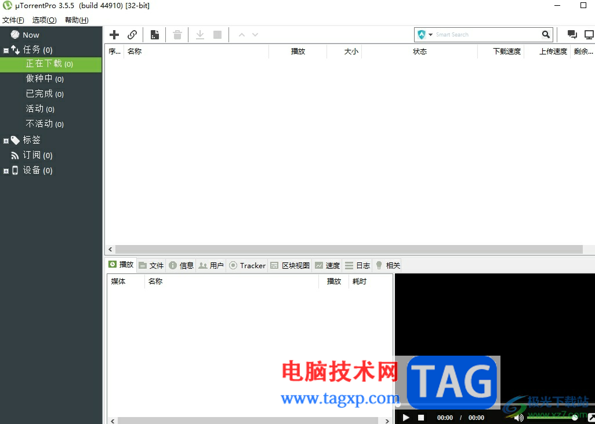The image size is (595, 424).
Task: Click the green volume slider
Action: tap(552, 417)
